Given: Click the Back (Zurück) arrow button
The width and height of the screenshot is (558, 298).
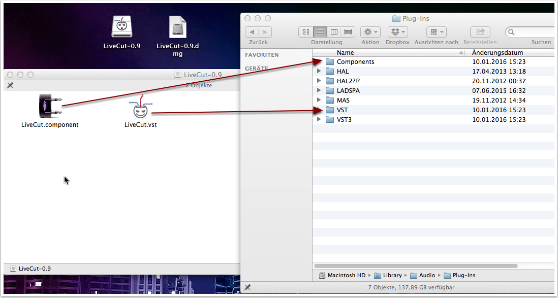Looking at the screenshot, I should tap(253, 32).
